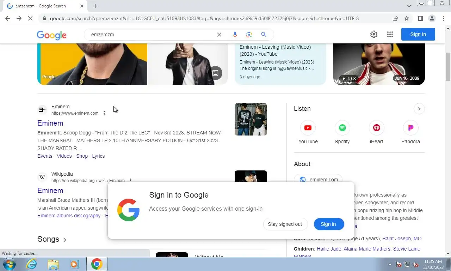Open the Google apps grid
The width and height of the screenshot is (451, 271).
[390, 34]
